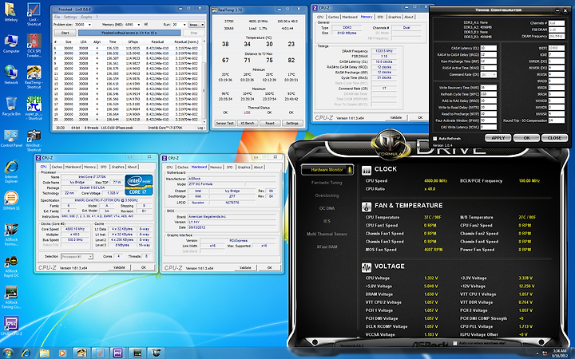The width and height of the screenshot is (575, 359).
Task: Expand the Log panel in LinX status bar
Action: [x=201, y=128]
